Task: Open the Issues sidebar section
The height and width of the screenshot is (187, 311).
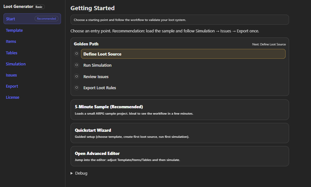Action: 11,75
